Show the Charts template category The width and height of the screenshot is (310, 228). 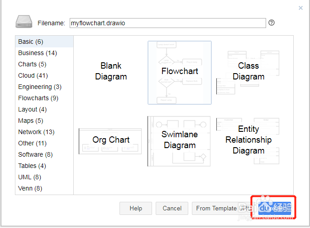32,64
